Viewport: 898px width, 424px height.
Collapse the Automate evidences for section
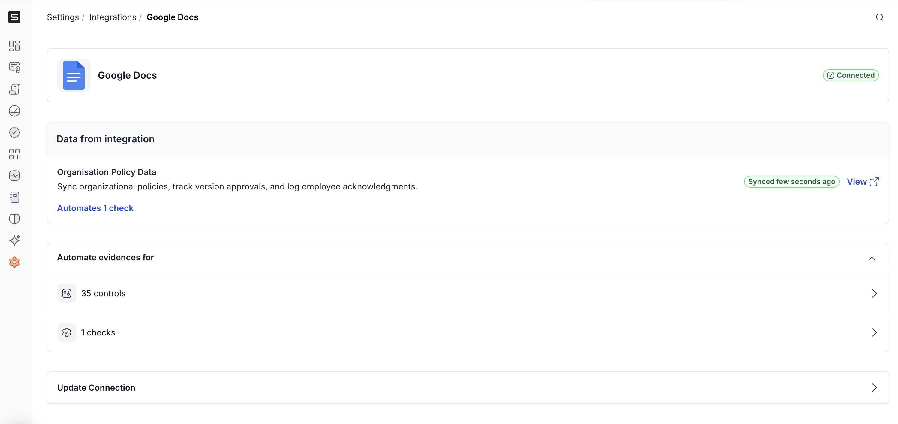coord(872,259)
